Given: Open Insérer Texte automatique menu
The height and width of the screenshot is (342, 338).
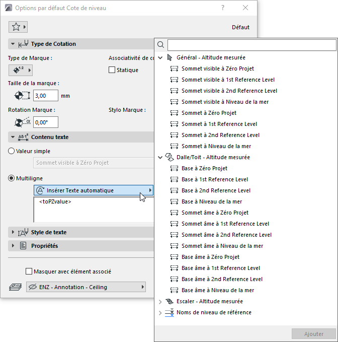Looking at the screenshot, I should [94, 190].
